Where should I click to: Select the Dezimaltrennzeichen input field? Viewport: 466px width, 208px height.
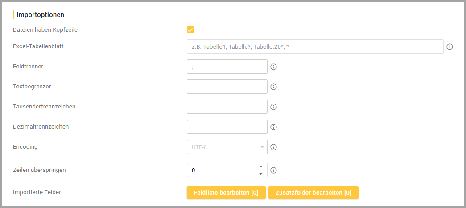point(227,127)
